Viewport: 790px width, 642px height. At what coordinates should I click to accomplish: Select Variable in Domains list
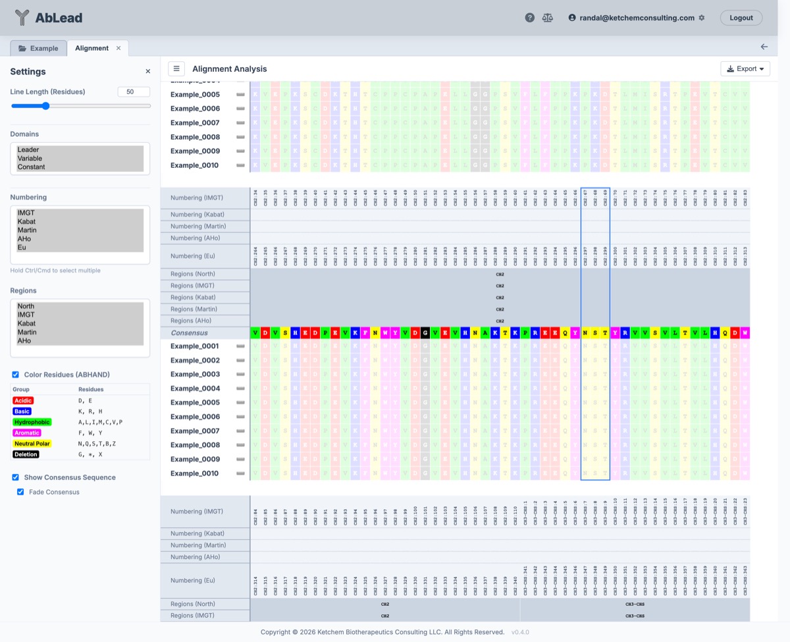30,159
